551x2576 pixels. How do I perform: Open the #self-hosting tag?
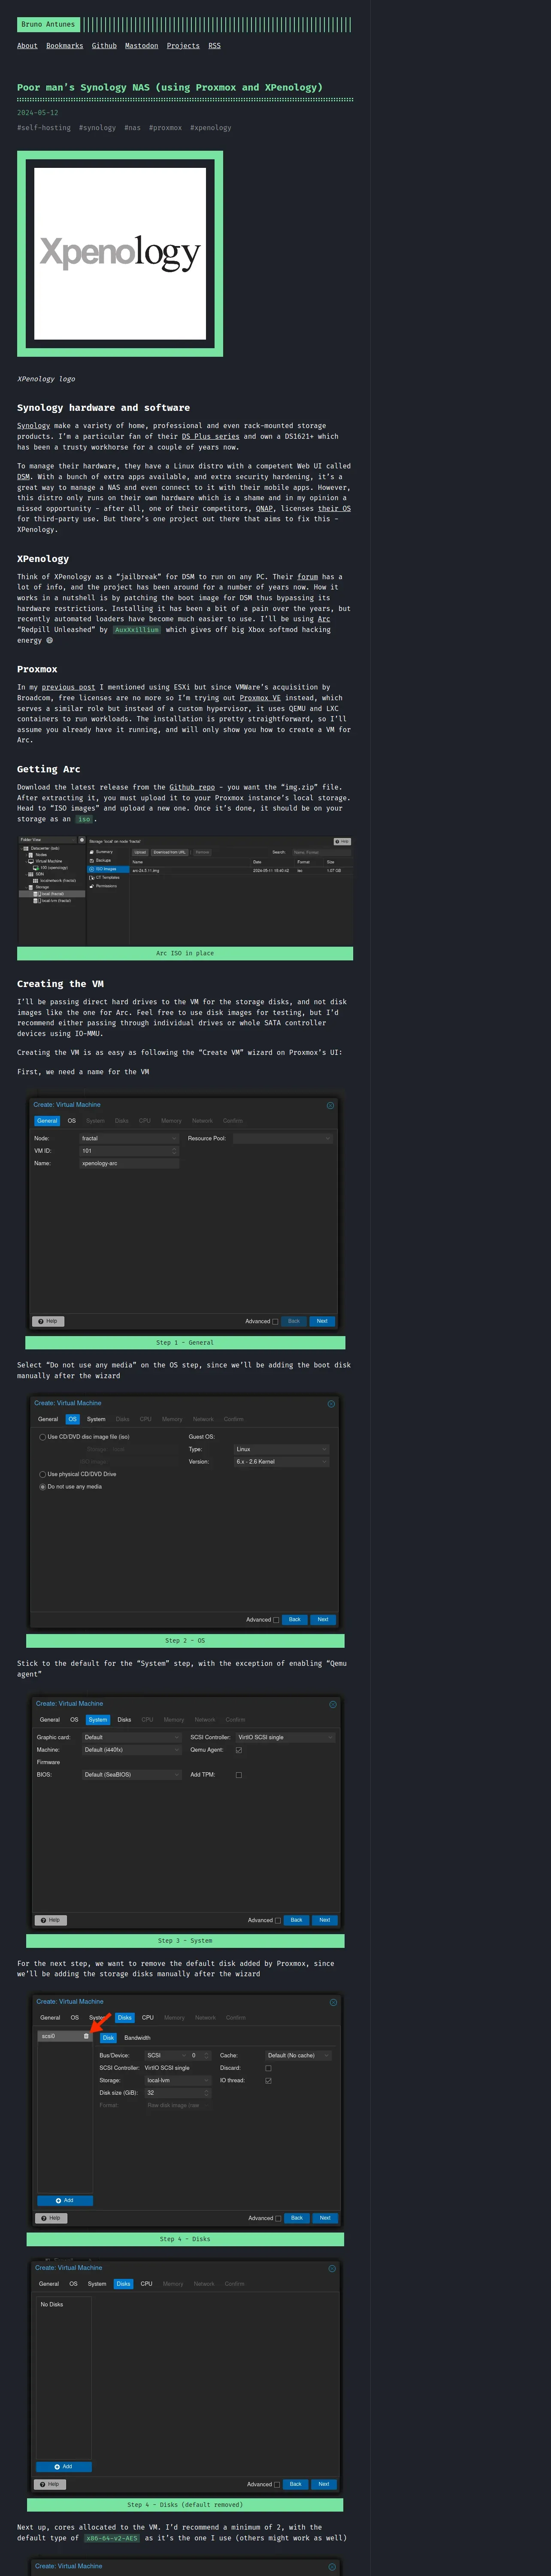pyautogui.click(x=44, y=127)
